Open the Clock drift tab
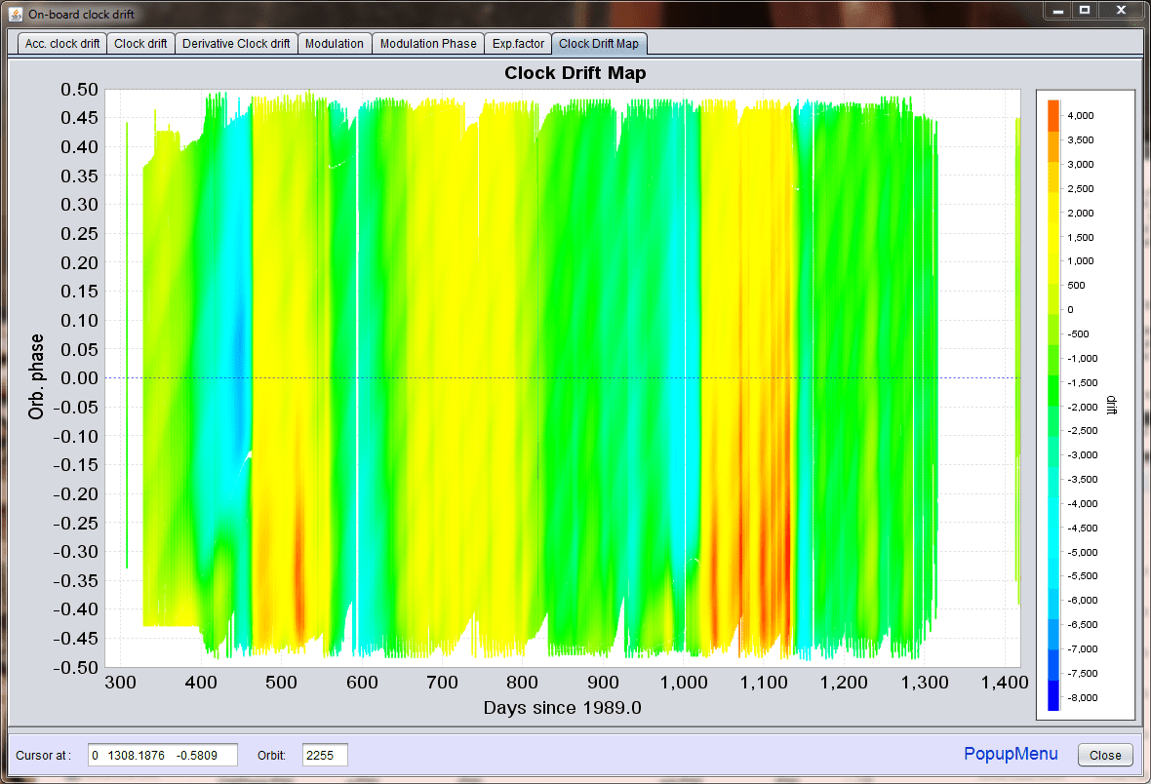This screenshot has width=1151, height=784. [140, 43]
